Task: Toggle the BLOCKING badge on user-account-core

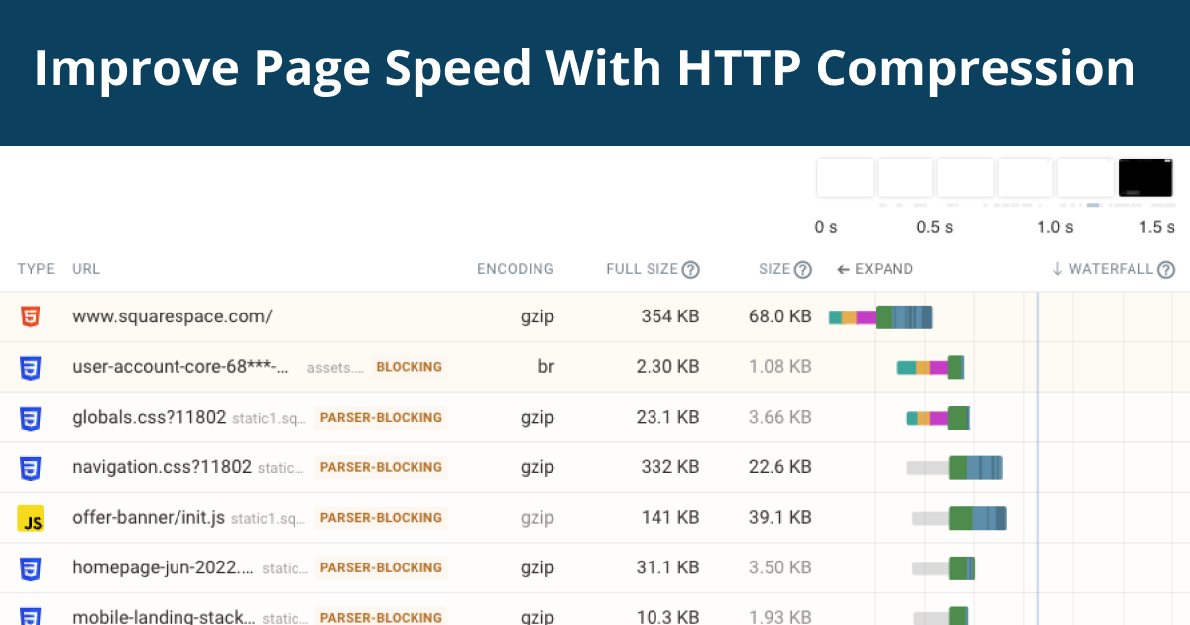Action: (409, 366)
